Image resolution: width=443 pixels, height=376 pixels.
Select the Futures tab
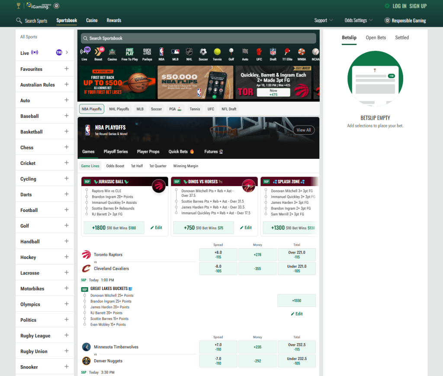tap(213, 152)
